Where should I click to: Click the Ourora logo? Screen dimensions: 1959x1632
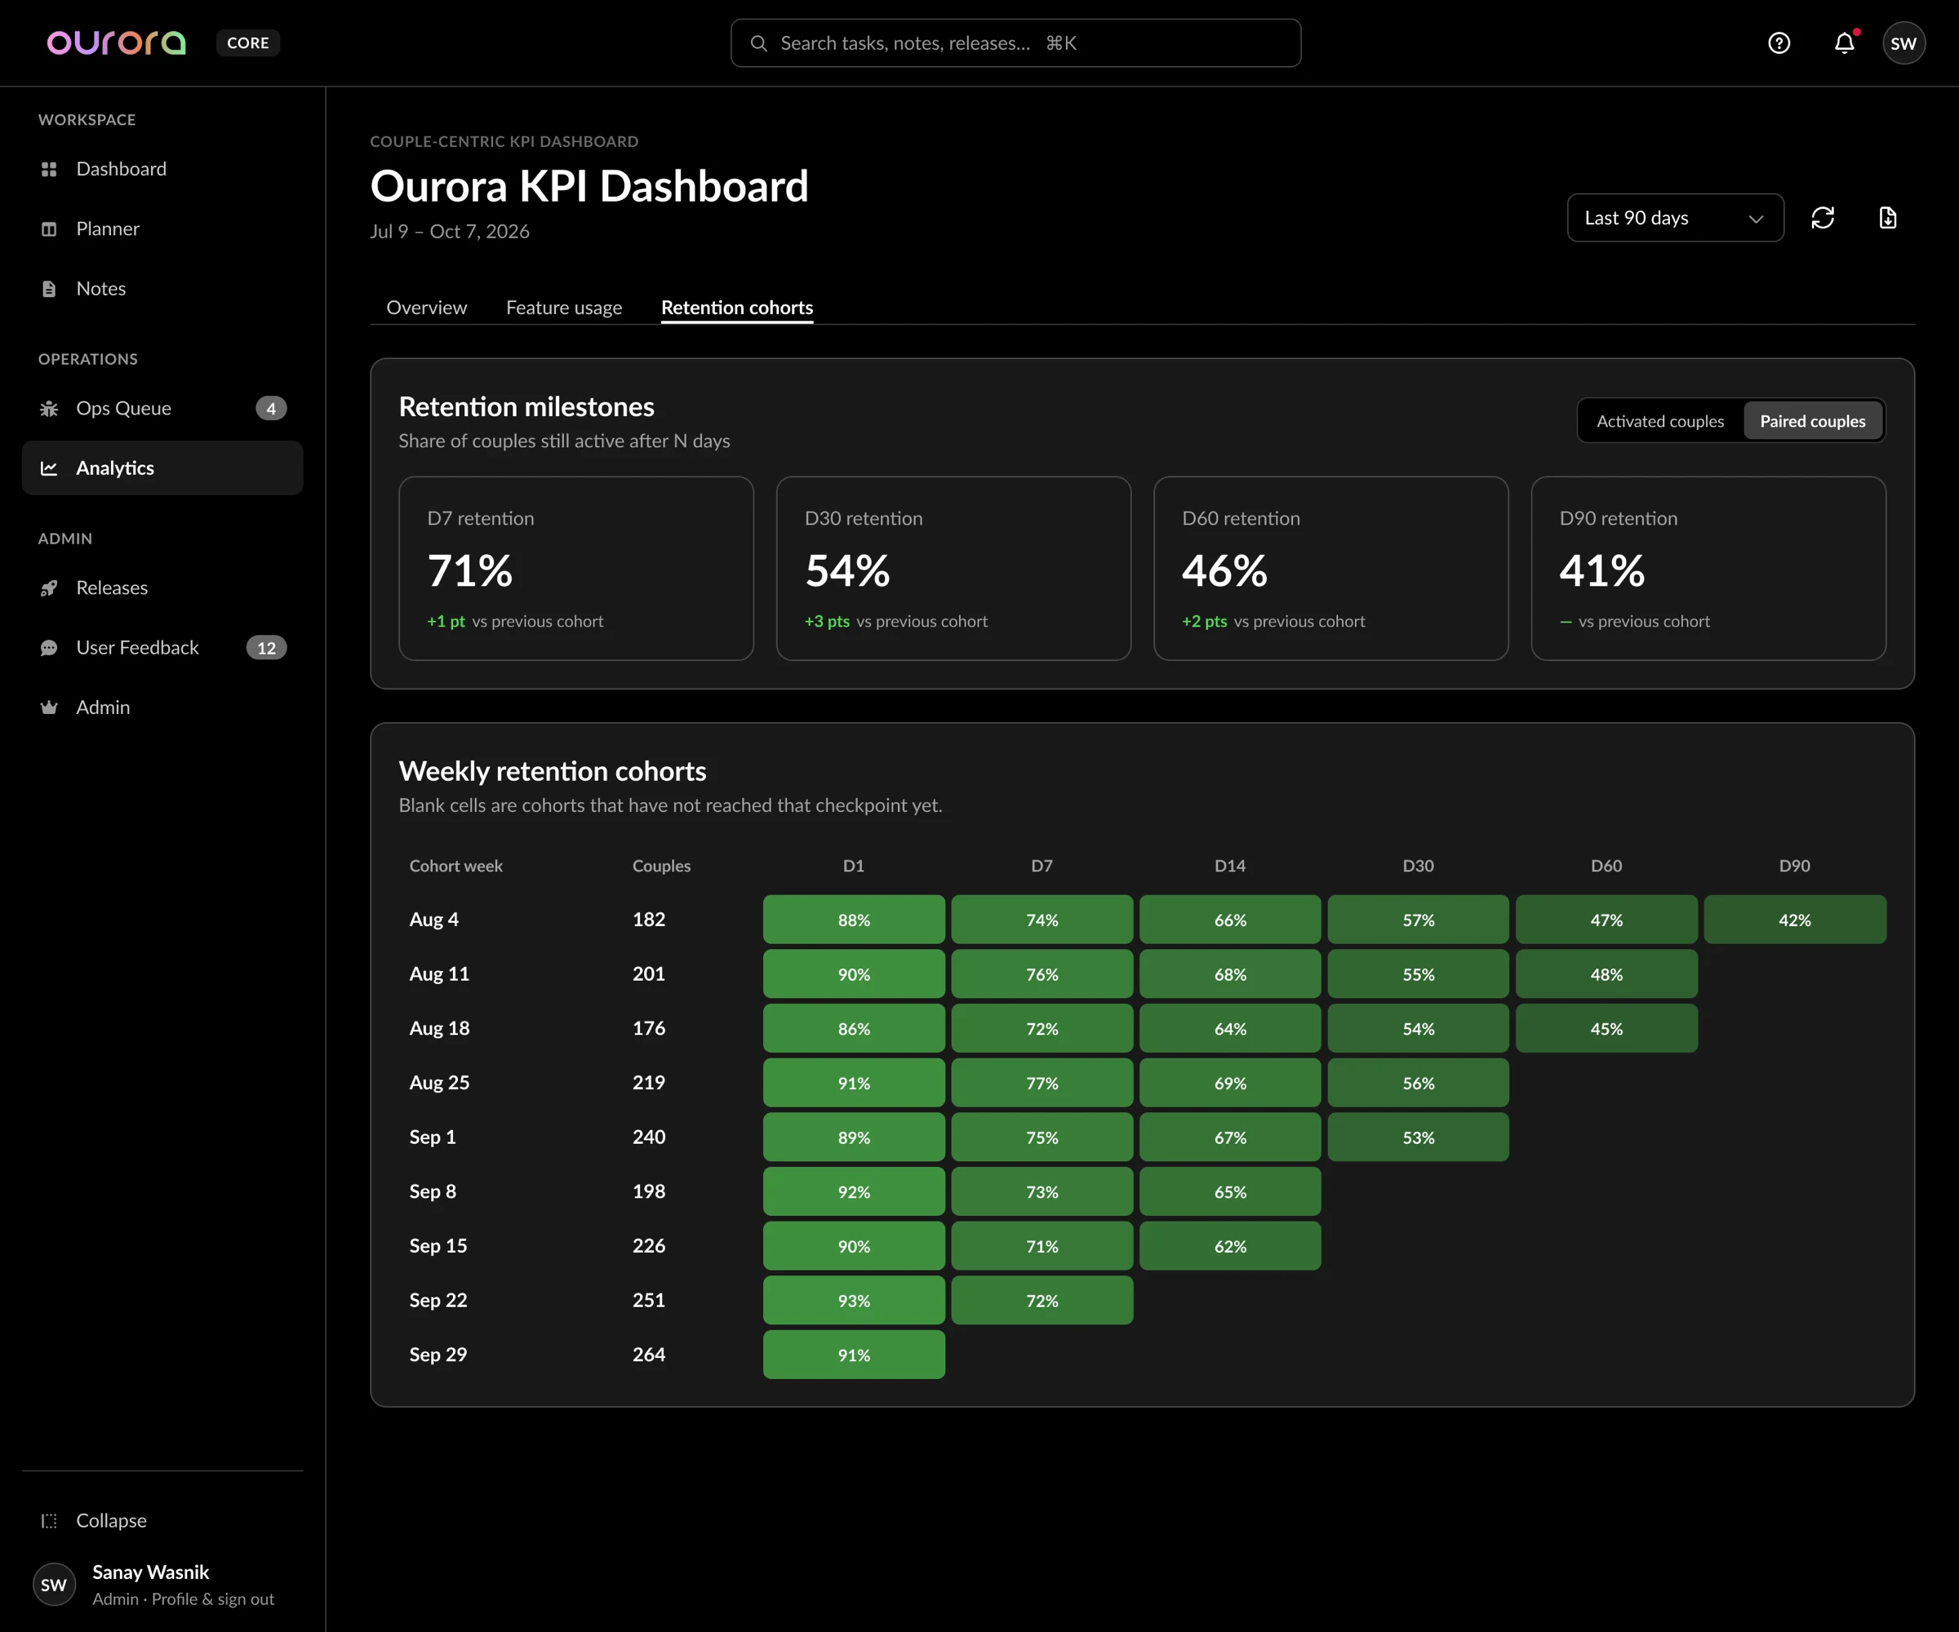click(x=117, y=43)
